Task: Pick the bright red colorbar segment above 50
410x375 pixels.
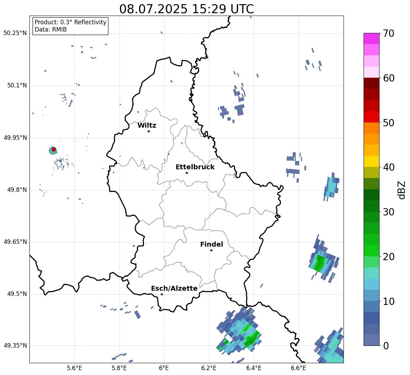Action: click(x=371, y=117)
